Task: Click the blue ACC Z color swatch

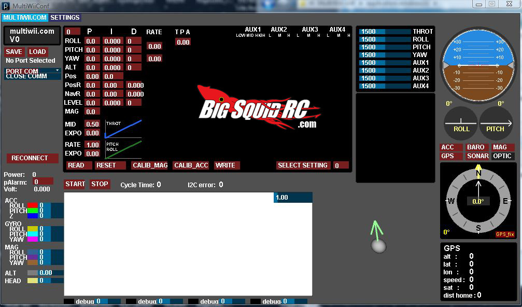Action: 32,216
